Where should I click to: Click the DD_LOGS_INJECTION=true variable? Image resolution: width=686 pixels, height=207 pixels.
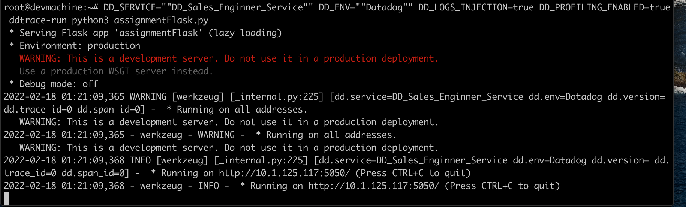click(476, 7)
